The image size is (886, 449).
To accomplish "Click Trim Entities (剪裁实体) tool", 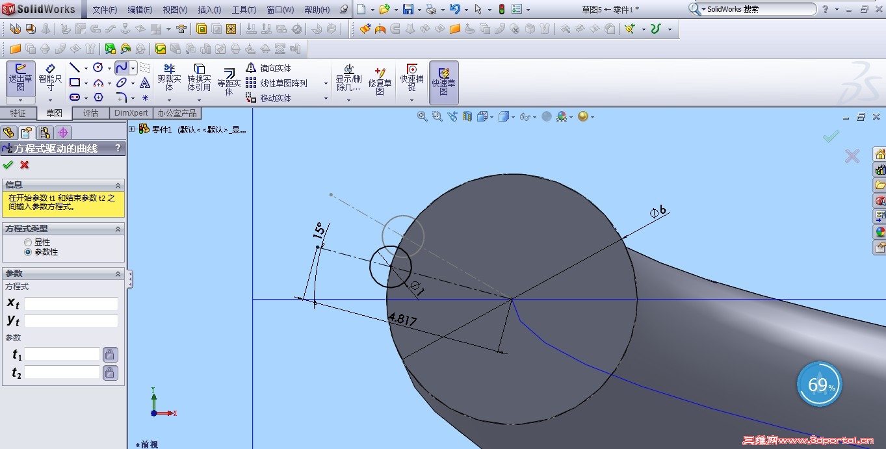I will coord(169,78).
